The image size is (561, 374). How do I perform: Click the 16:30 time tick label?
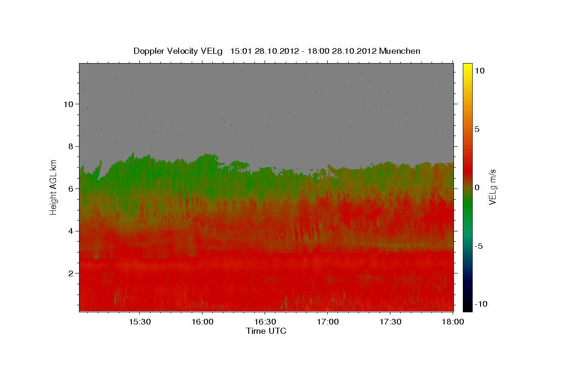tap(265, 322)
